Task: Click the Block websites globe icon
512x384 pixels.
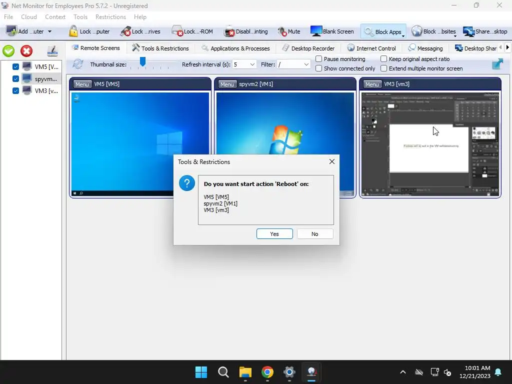Action: (416, 31)
